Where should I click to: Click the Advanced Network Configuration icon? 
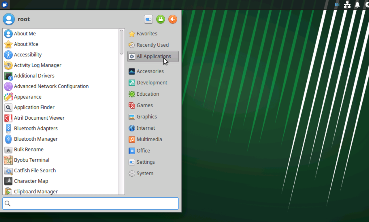(8, 86)
